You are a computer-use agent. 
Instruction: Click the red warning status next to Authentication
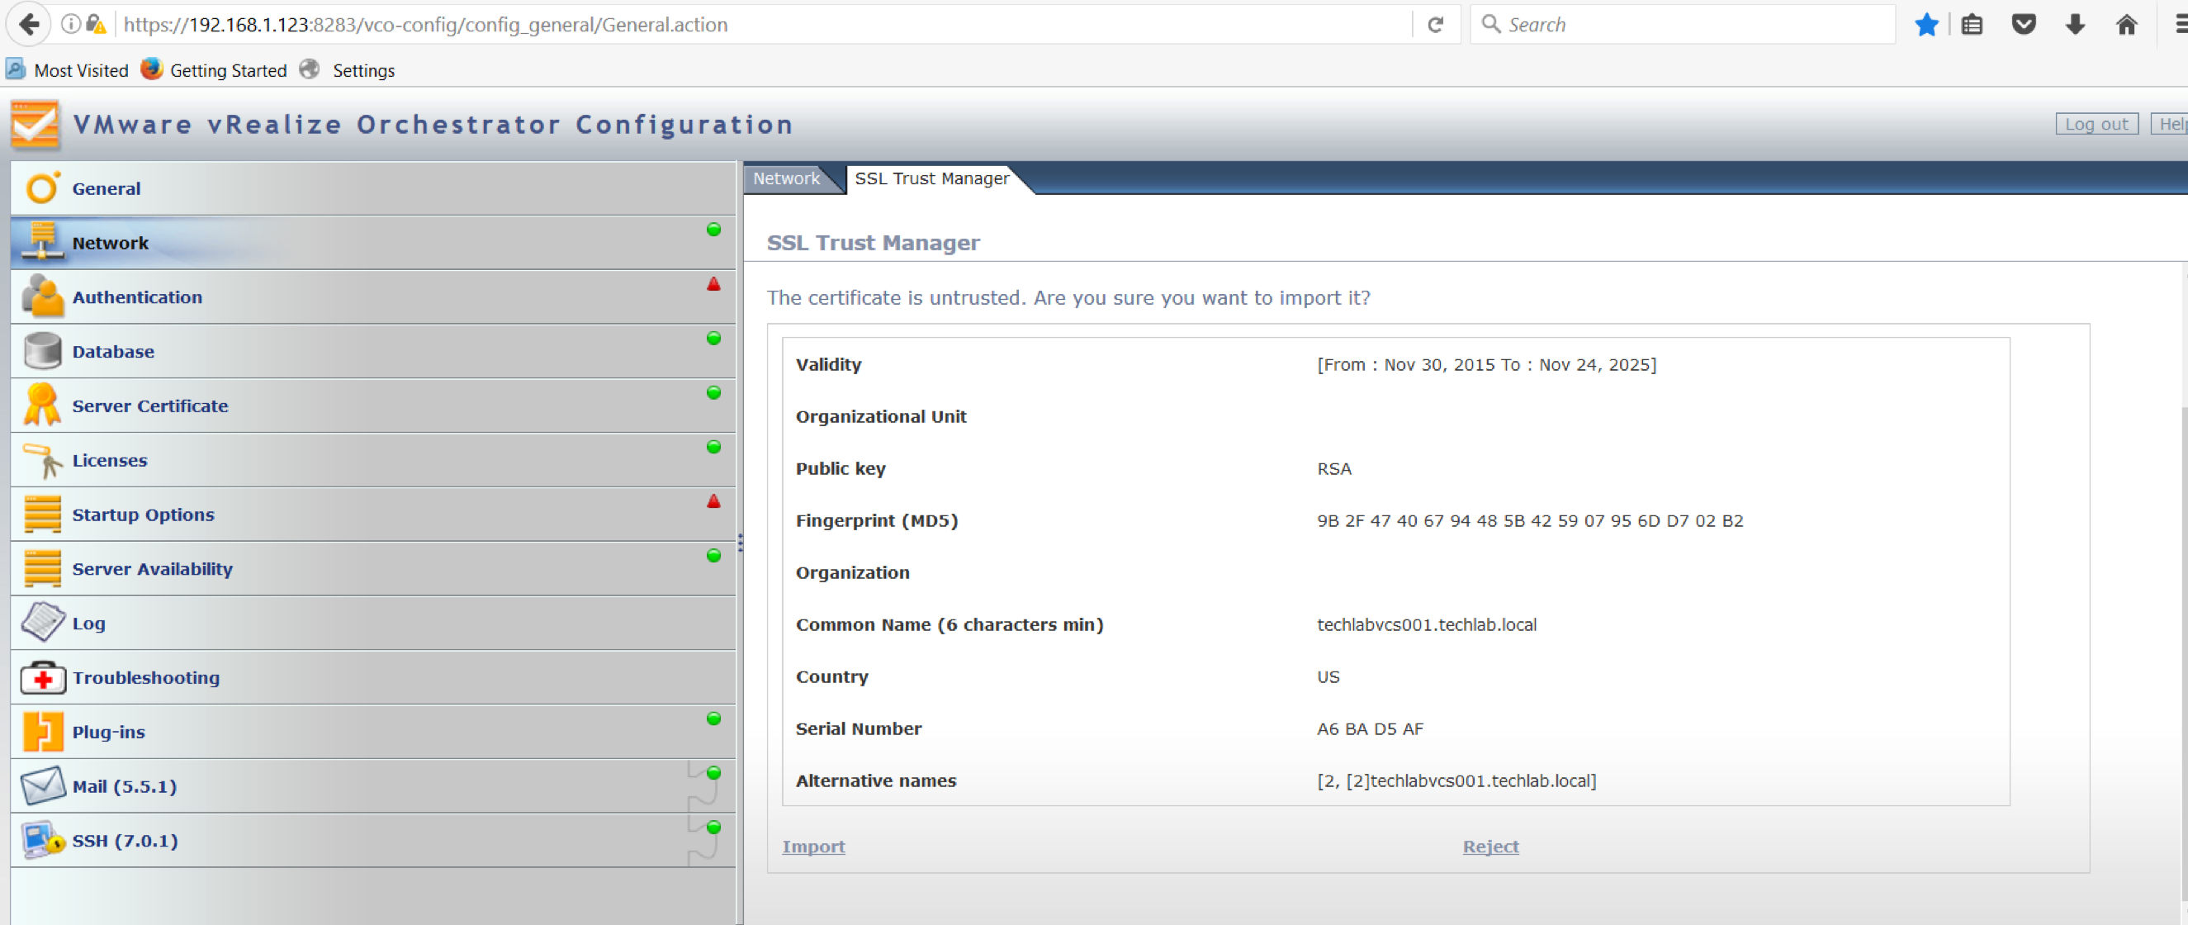[x=713, y=284]
